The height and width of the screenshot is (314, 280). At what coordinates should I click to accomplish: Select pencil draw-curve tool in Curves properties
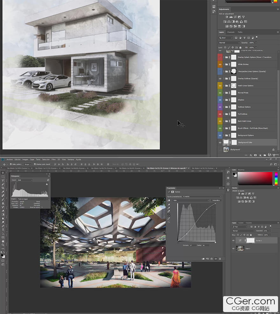click(x=169, y=218)
